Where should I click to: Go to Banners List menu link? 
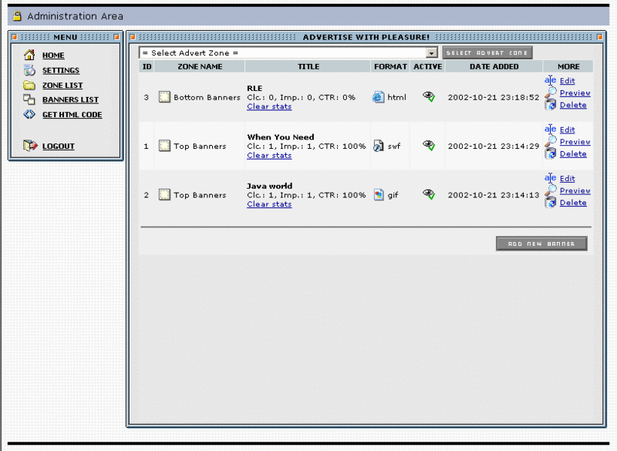[70, 100]
